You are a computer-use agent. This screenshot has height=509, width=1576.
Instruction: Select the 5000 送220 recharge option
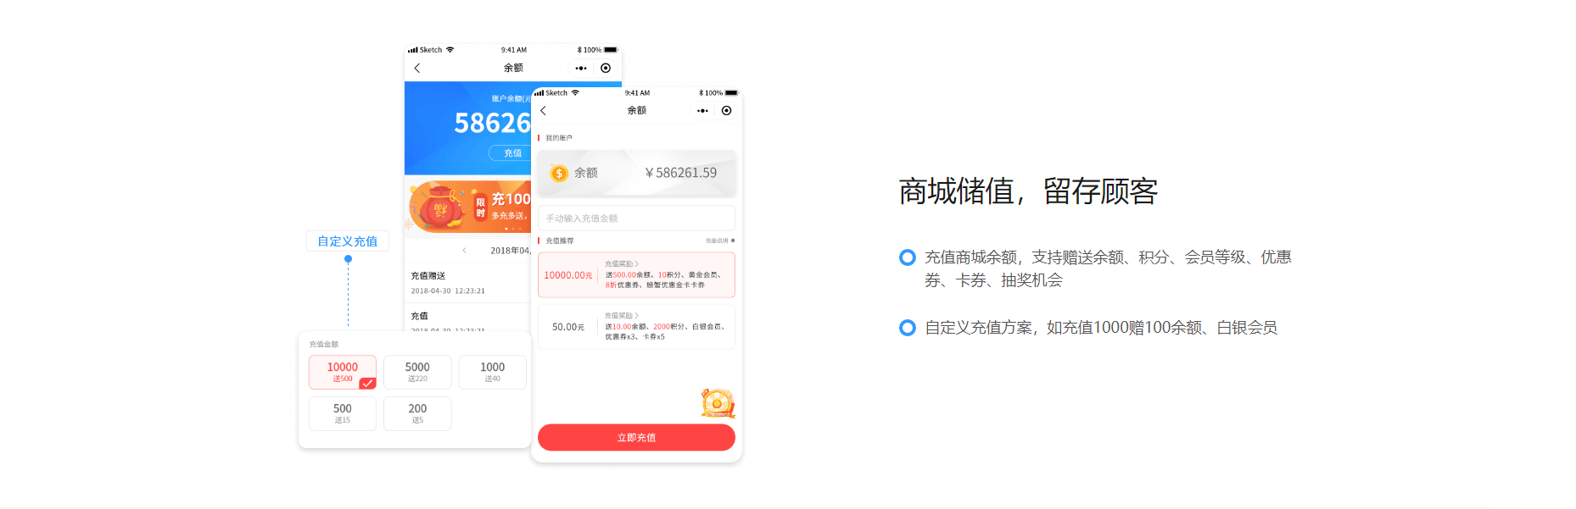coord(417,372)
